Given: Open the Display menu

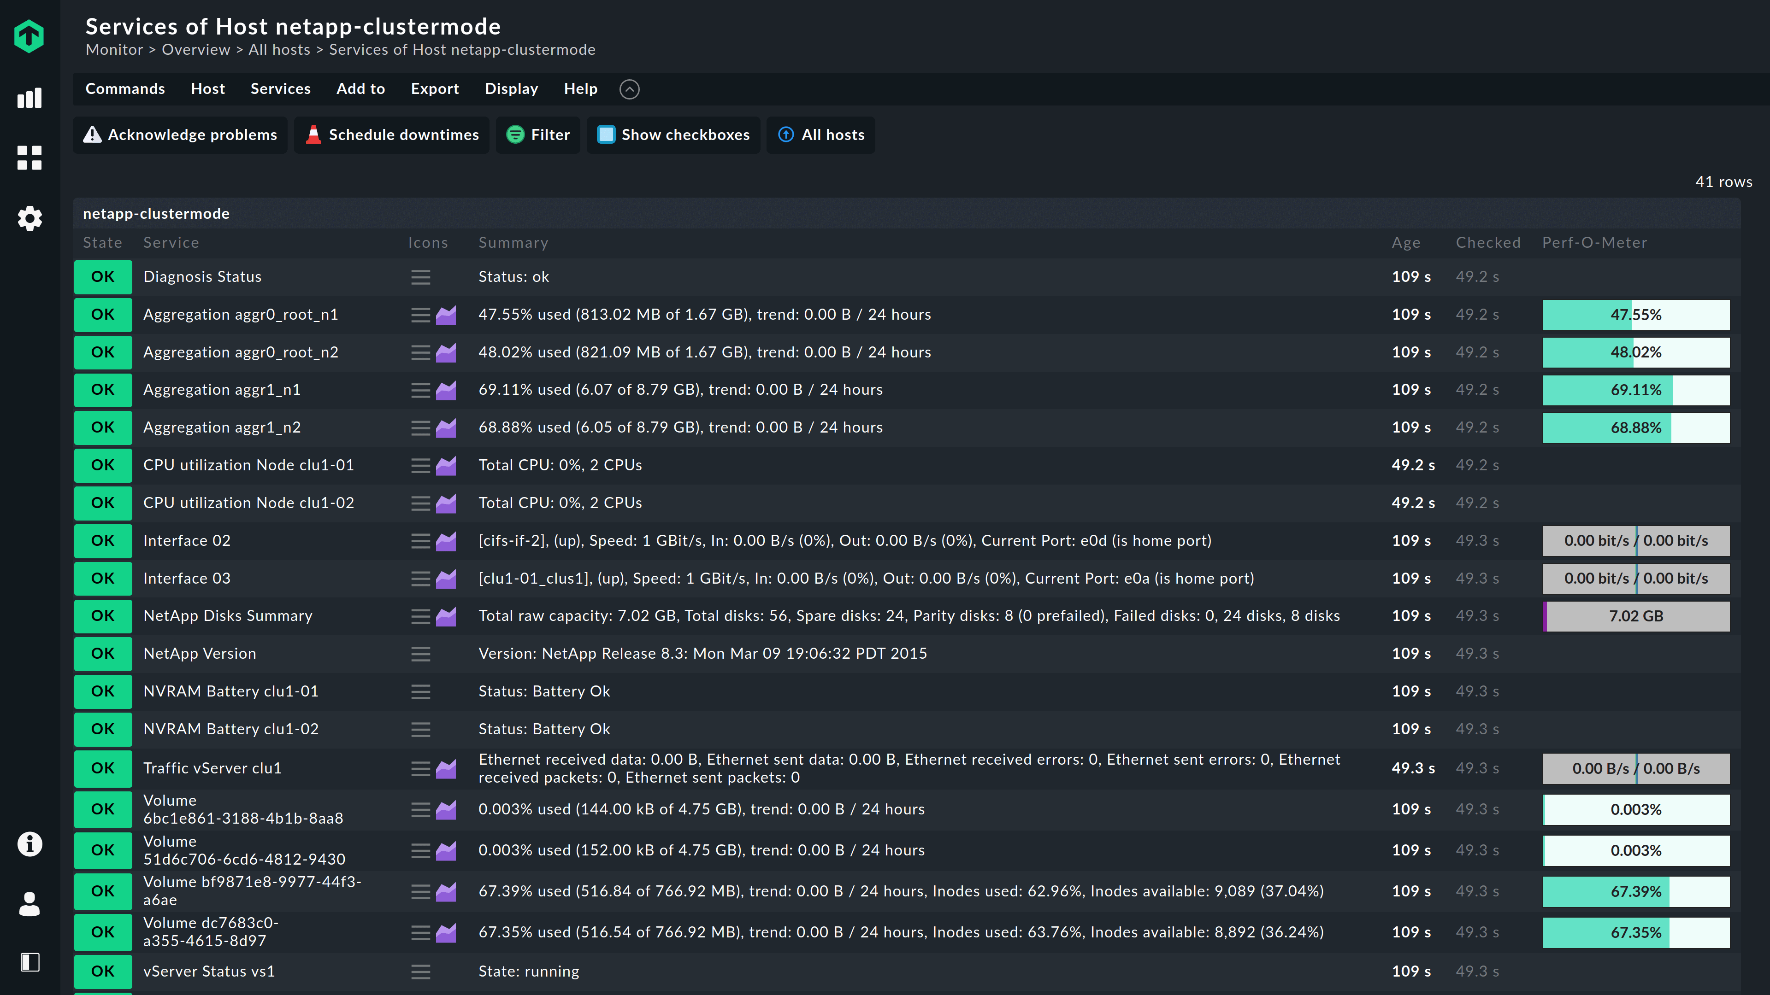Looking at the screenshot, I should point(511,88).
